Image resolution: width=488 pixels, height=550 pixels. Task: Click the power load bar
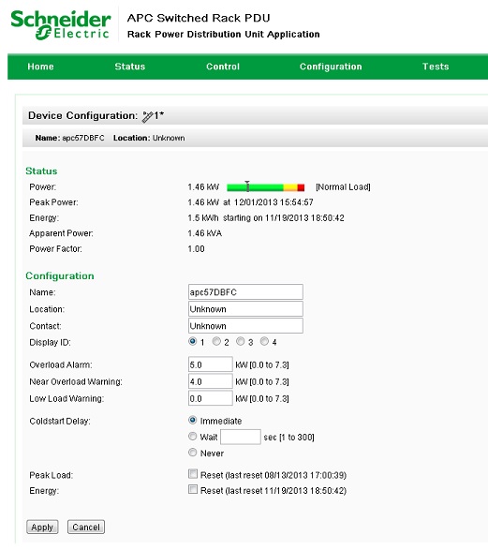(265, 187)
